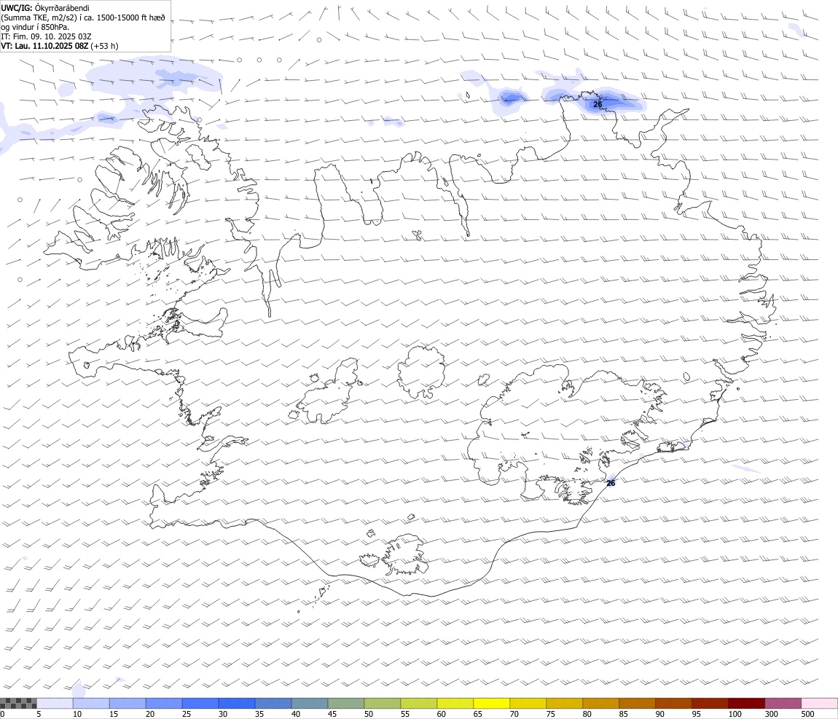Click the 90–95 rust red legend swatch
The image size is (838, 719).
pos(673,703)
